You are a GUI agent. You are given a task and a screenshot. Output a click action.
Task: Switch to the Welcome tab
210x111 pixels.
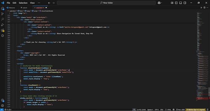[12, 8]
